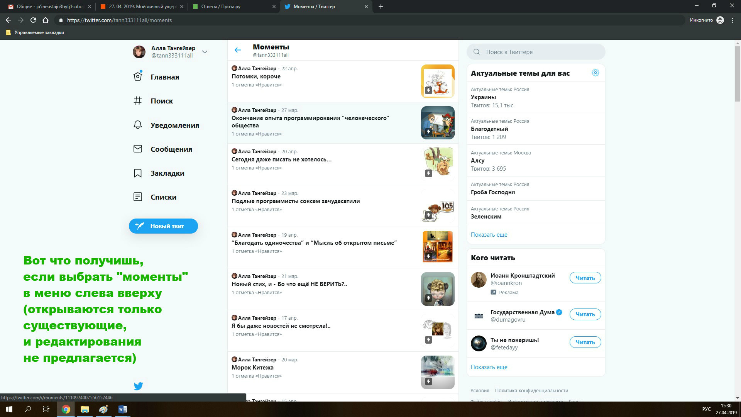
Task: Click Показать еще under trends
Action: coord(489,234)
